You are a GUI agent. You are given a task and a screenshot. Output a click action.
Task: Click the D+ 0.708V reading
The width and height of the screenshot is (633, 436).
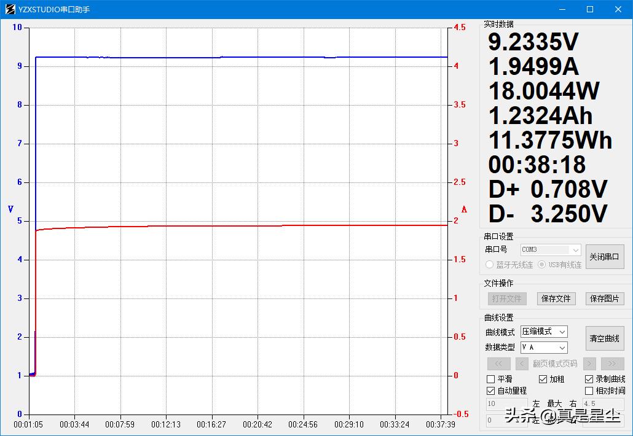(x=548, y=189)
